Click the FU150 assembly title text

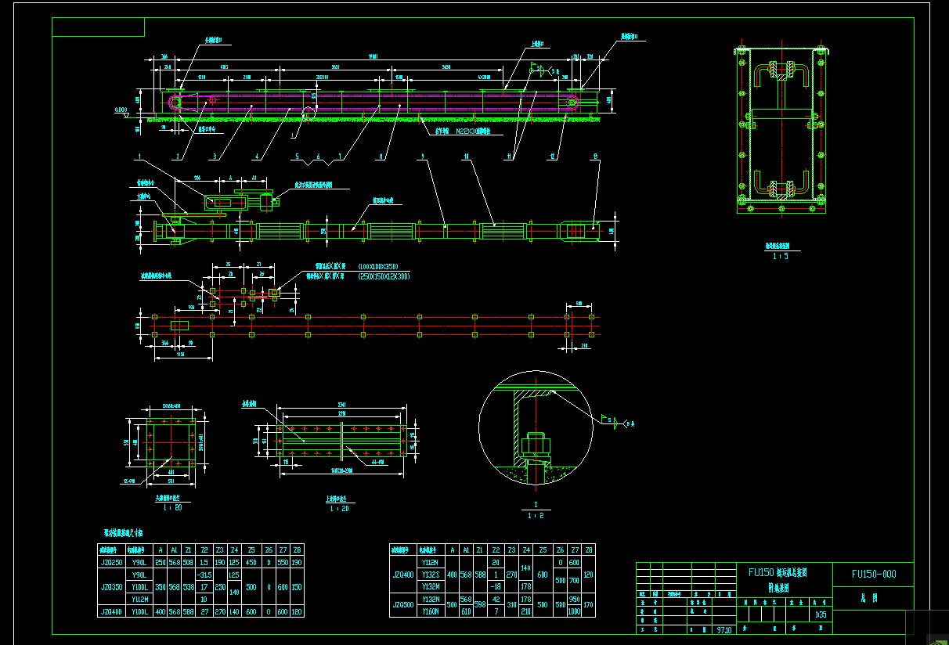779,571
